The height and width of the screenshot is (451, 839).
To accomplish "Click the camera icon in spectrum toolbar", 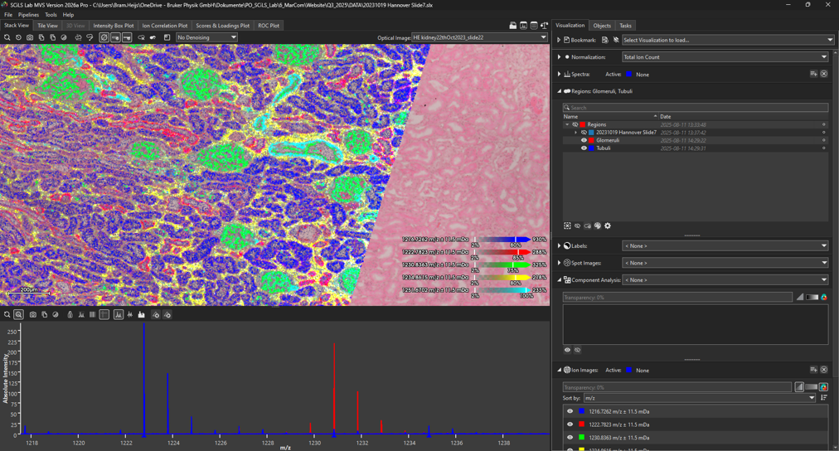I will point(33,315).
